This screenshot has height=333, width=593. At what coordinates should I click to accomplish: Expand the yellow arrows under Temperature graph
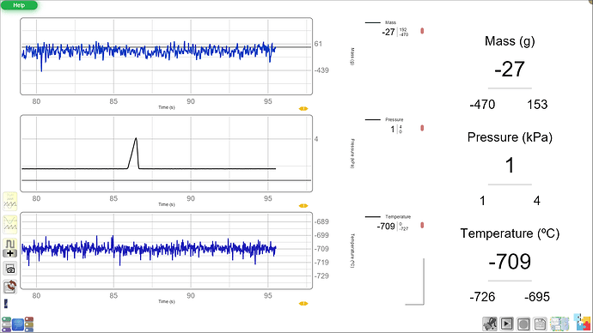(x=303, y=304)
